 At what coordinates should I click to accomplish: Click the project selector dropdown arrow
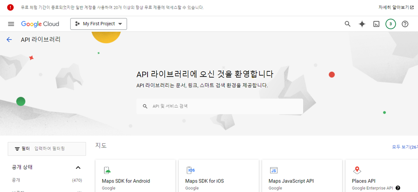click(x=120, y=24)
